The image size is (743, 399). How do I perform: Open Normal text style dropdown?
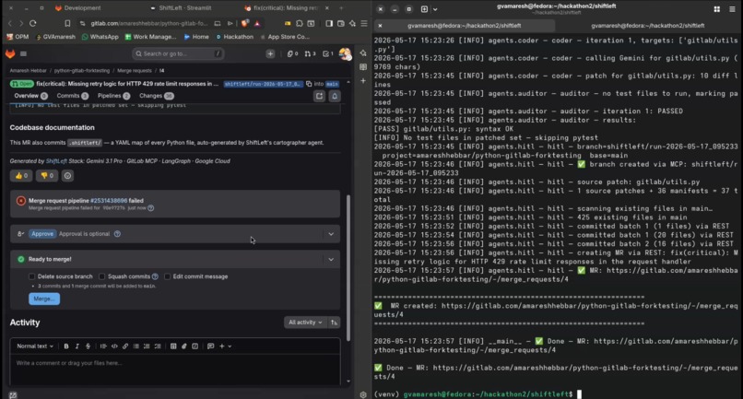pos(35,346)
